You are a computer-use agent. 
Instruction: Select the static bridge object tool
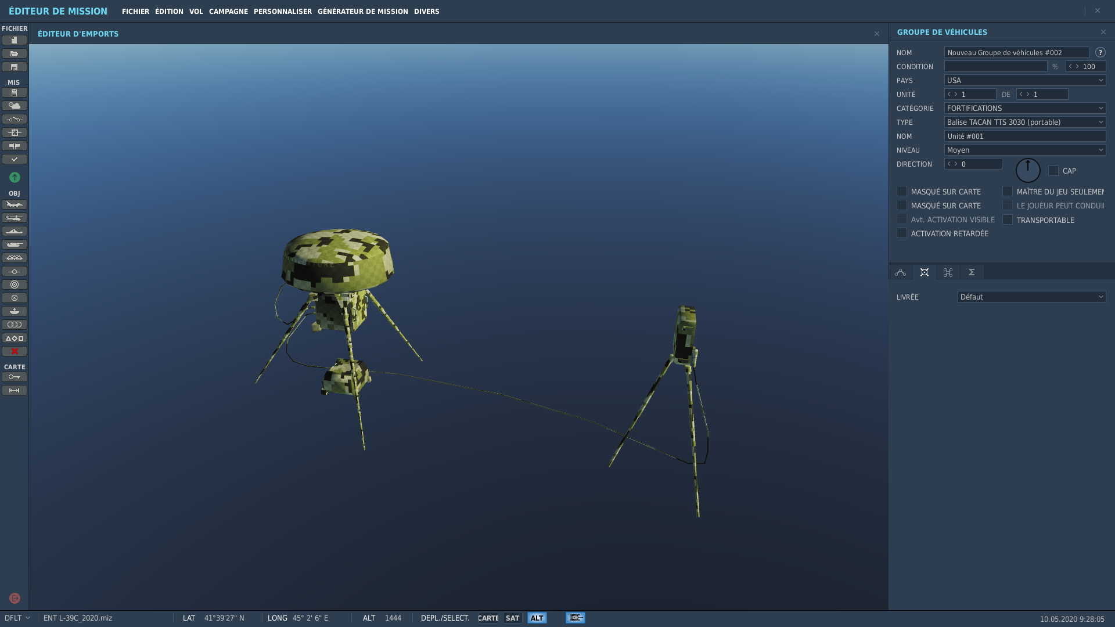[15, 258]
